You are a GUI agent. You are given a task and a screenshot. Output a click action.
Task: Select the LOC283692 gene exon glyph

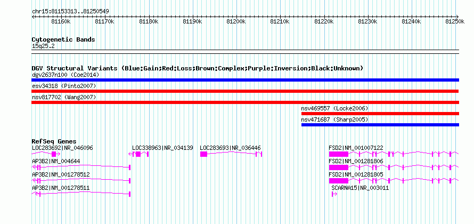[x=54, y=154]
